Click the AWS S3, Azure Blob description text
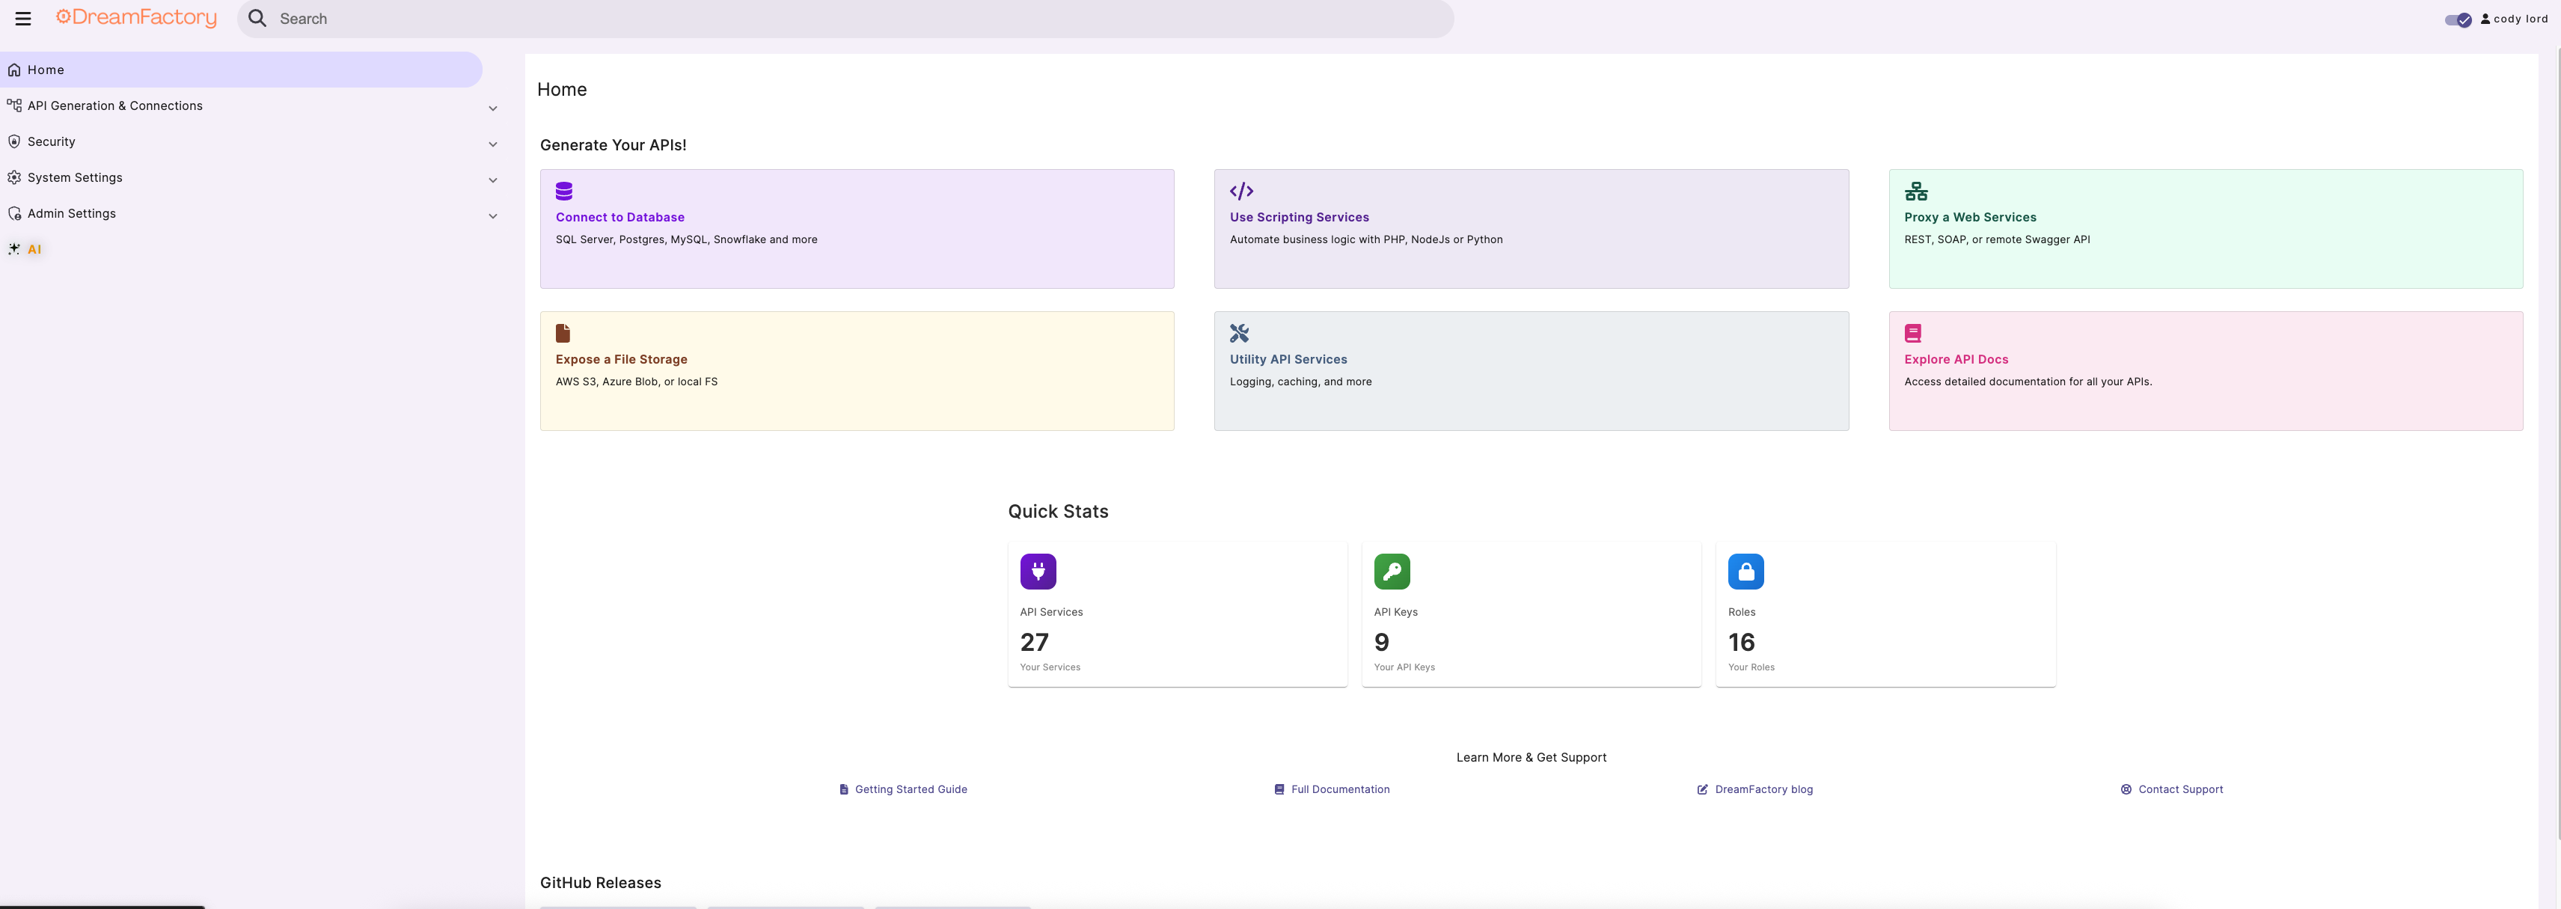Viewport: 2561px width, 909px height. (x=636, y=382)
